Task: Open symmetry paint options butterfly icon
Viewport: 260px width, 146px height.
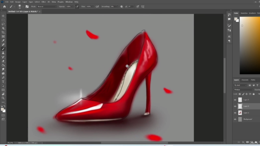Action: coord(143,6)
